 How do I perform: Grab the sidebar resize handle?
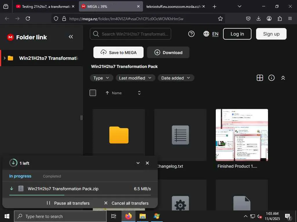(82, 118)
